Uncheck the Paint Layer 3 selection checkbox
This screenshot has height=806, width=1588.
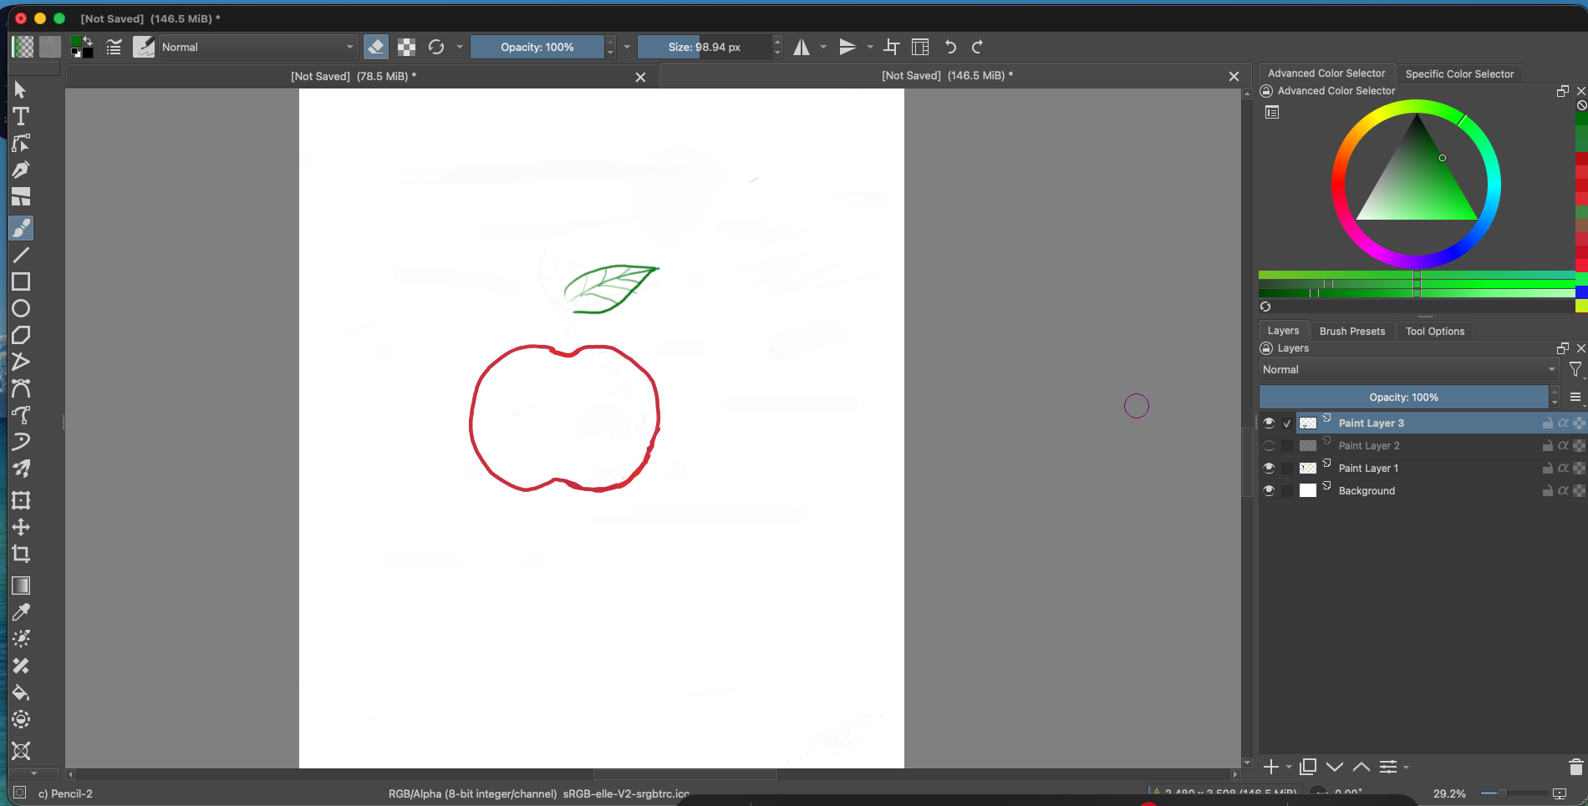pyautogui.click(x=1287, y=423)
